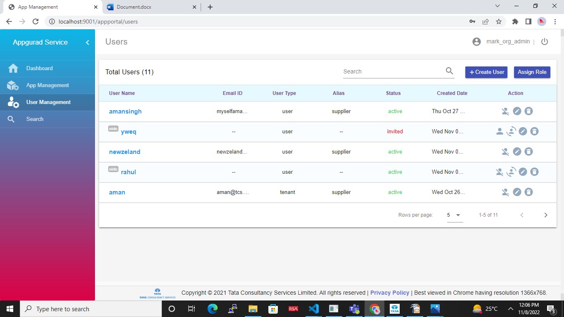Delete the yweq user
The width and height of the screenshot is (564, 317).
[x=534, y=131]
